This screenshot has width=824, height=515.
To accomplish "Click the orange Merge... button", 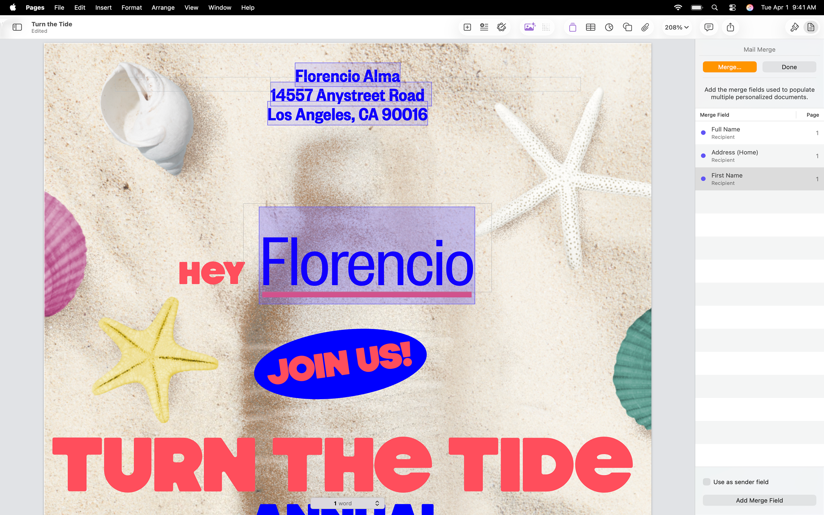I will pyautogui.click(x=729, y=67).
